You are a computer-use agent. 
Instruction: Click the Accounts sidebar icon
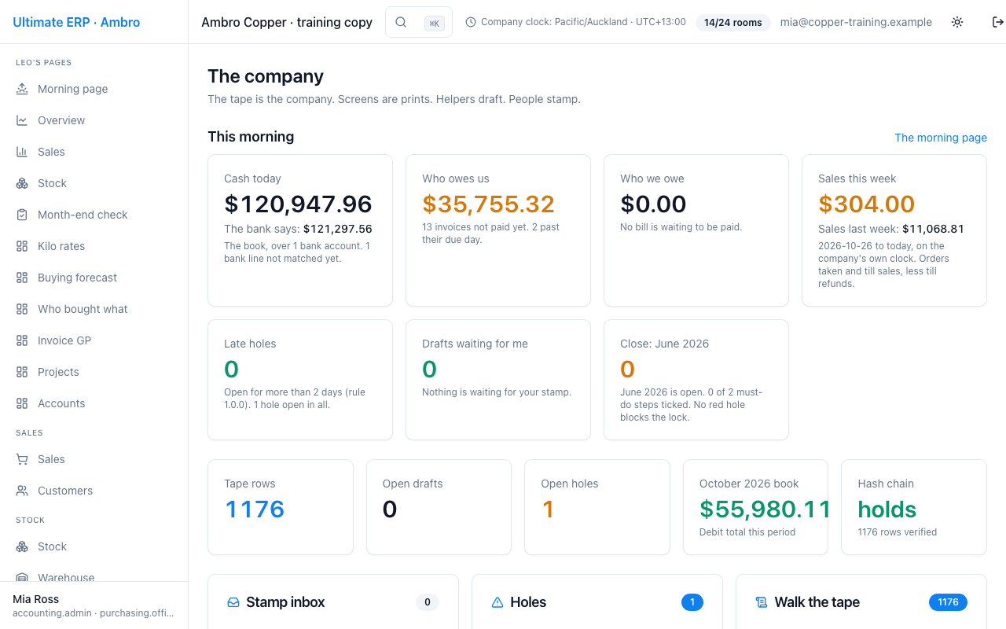[22, 403]
